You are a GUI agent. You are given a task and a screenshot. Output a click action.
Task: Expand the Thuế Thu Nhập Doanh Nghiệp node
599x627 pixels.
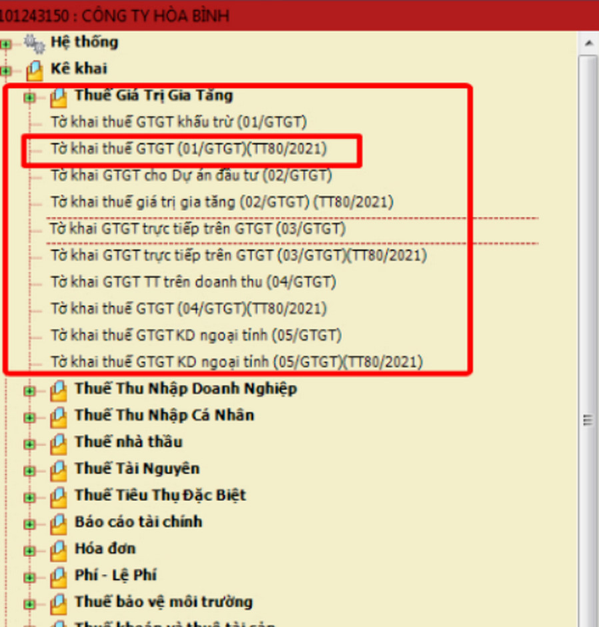tap(29, 391)
